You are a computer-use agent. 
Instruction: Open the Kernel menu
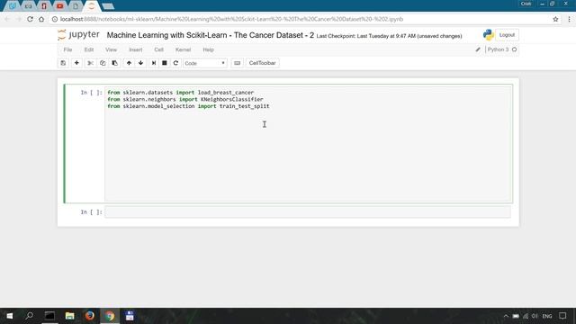click(183, 49)
